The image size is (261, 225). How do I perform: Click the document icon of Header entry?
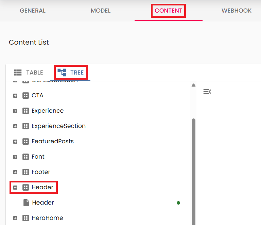click(x=26, y=203)
